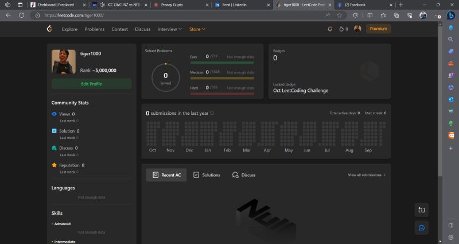Switch to Pranay Gupta browser tab
The height and width of the screenshot is (244, 459).
pos(180,5)
